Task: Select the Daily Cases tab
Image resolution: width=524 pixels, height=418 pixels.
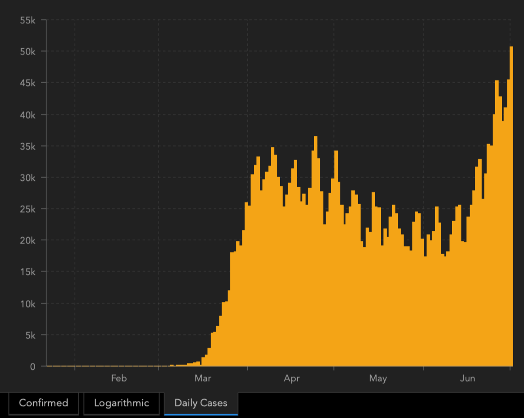Action: point(201,403)
